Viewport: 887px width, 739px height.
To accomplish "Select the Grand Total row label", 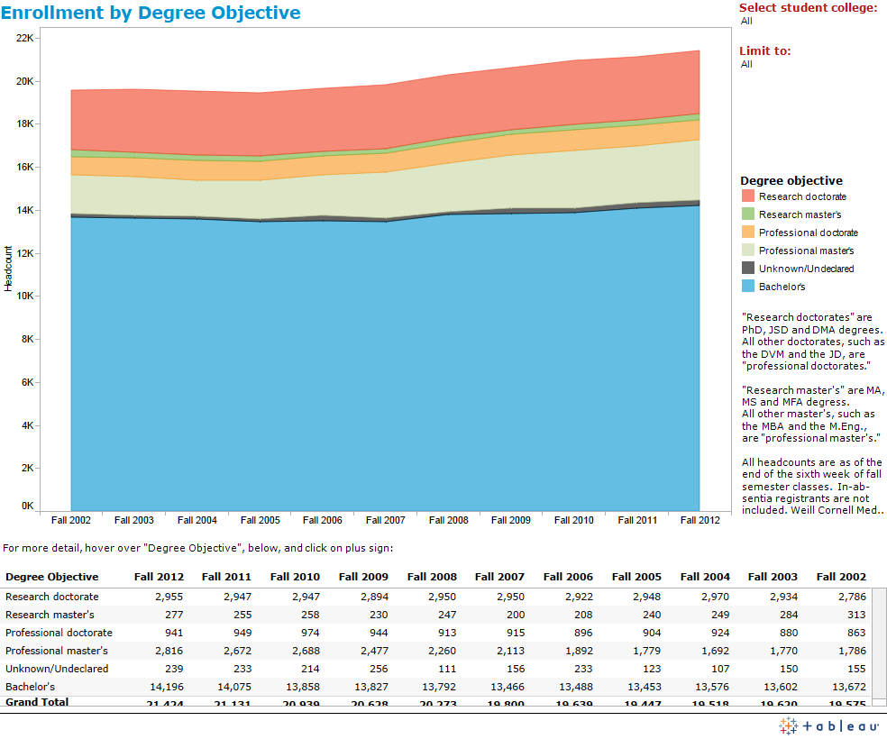I will coord(37,702).
